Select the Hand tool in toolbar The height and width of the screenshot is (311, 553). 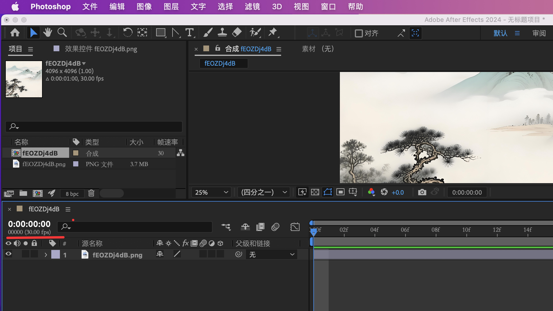tap(48, 33)
